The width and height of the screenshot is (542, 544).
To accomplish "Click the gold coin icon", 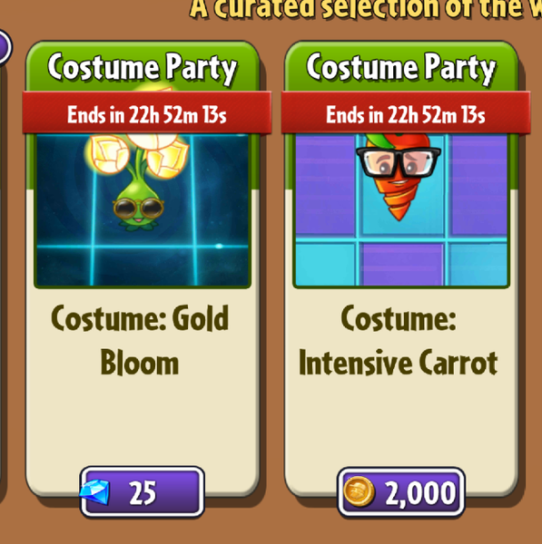I will [x=359, y=492].
